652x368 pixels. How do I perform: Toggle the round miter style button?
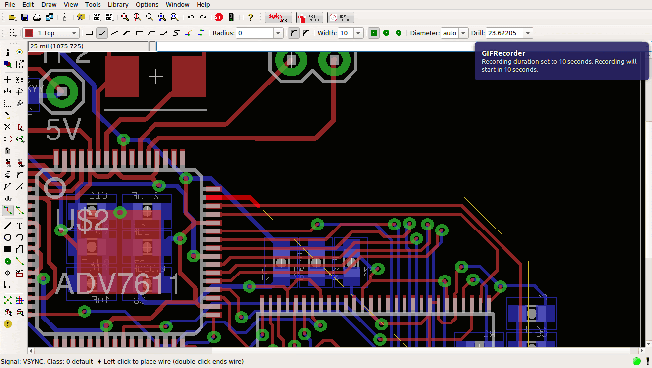[294, 33]
